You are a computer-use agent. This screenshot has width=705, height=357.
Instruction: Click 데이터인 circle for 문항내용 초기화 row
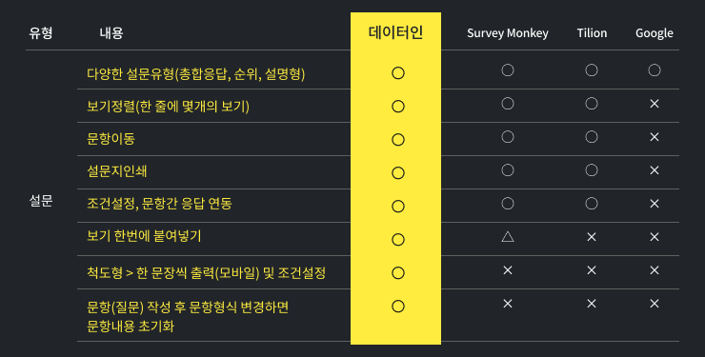[398, 307]
